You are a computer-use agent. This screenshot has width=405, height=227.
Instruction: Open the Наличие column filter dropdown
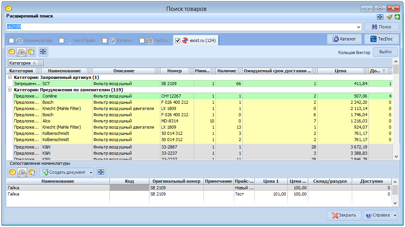pyautogui.click(x=239, y=71)
